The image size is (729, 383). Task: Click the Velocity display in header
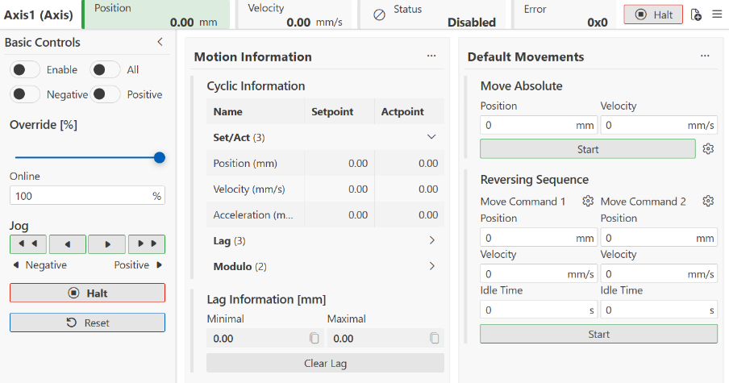pyautogui.click(x=295, y=15)
